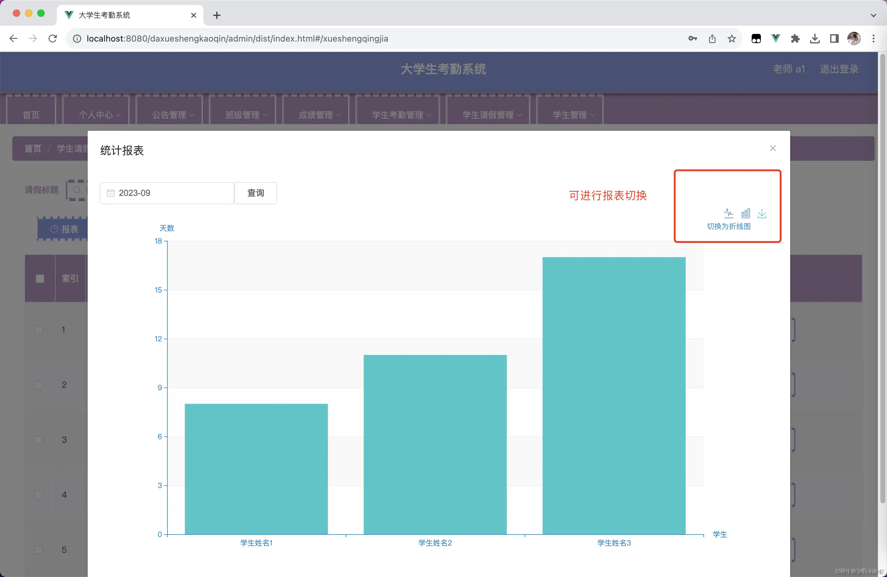Reload the current page
The width and height of the screenshot is (887, 577).
pos(53,39)
